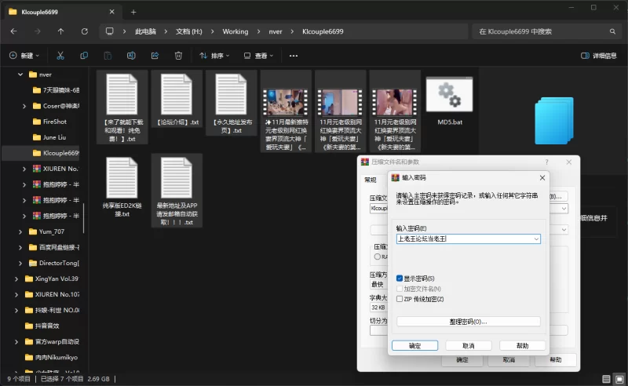Click the 输入密码 text field
Screen dimensions: 628x386
(x=463, y=239)
